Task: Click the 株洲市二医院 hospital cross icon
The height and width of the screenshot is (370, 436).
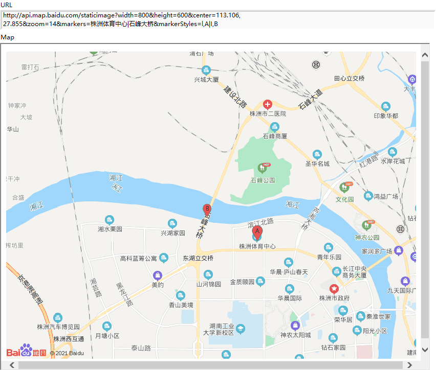Action: point(268,105)
